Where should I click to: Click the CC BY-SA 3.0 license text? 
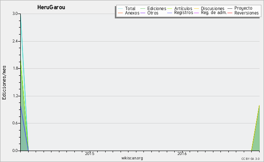(250, 159)
